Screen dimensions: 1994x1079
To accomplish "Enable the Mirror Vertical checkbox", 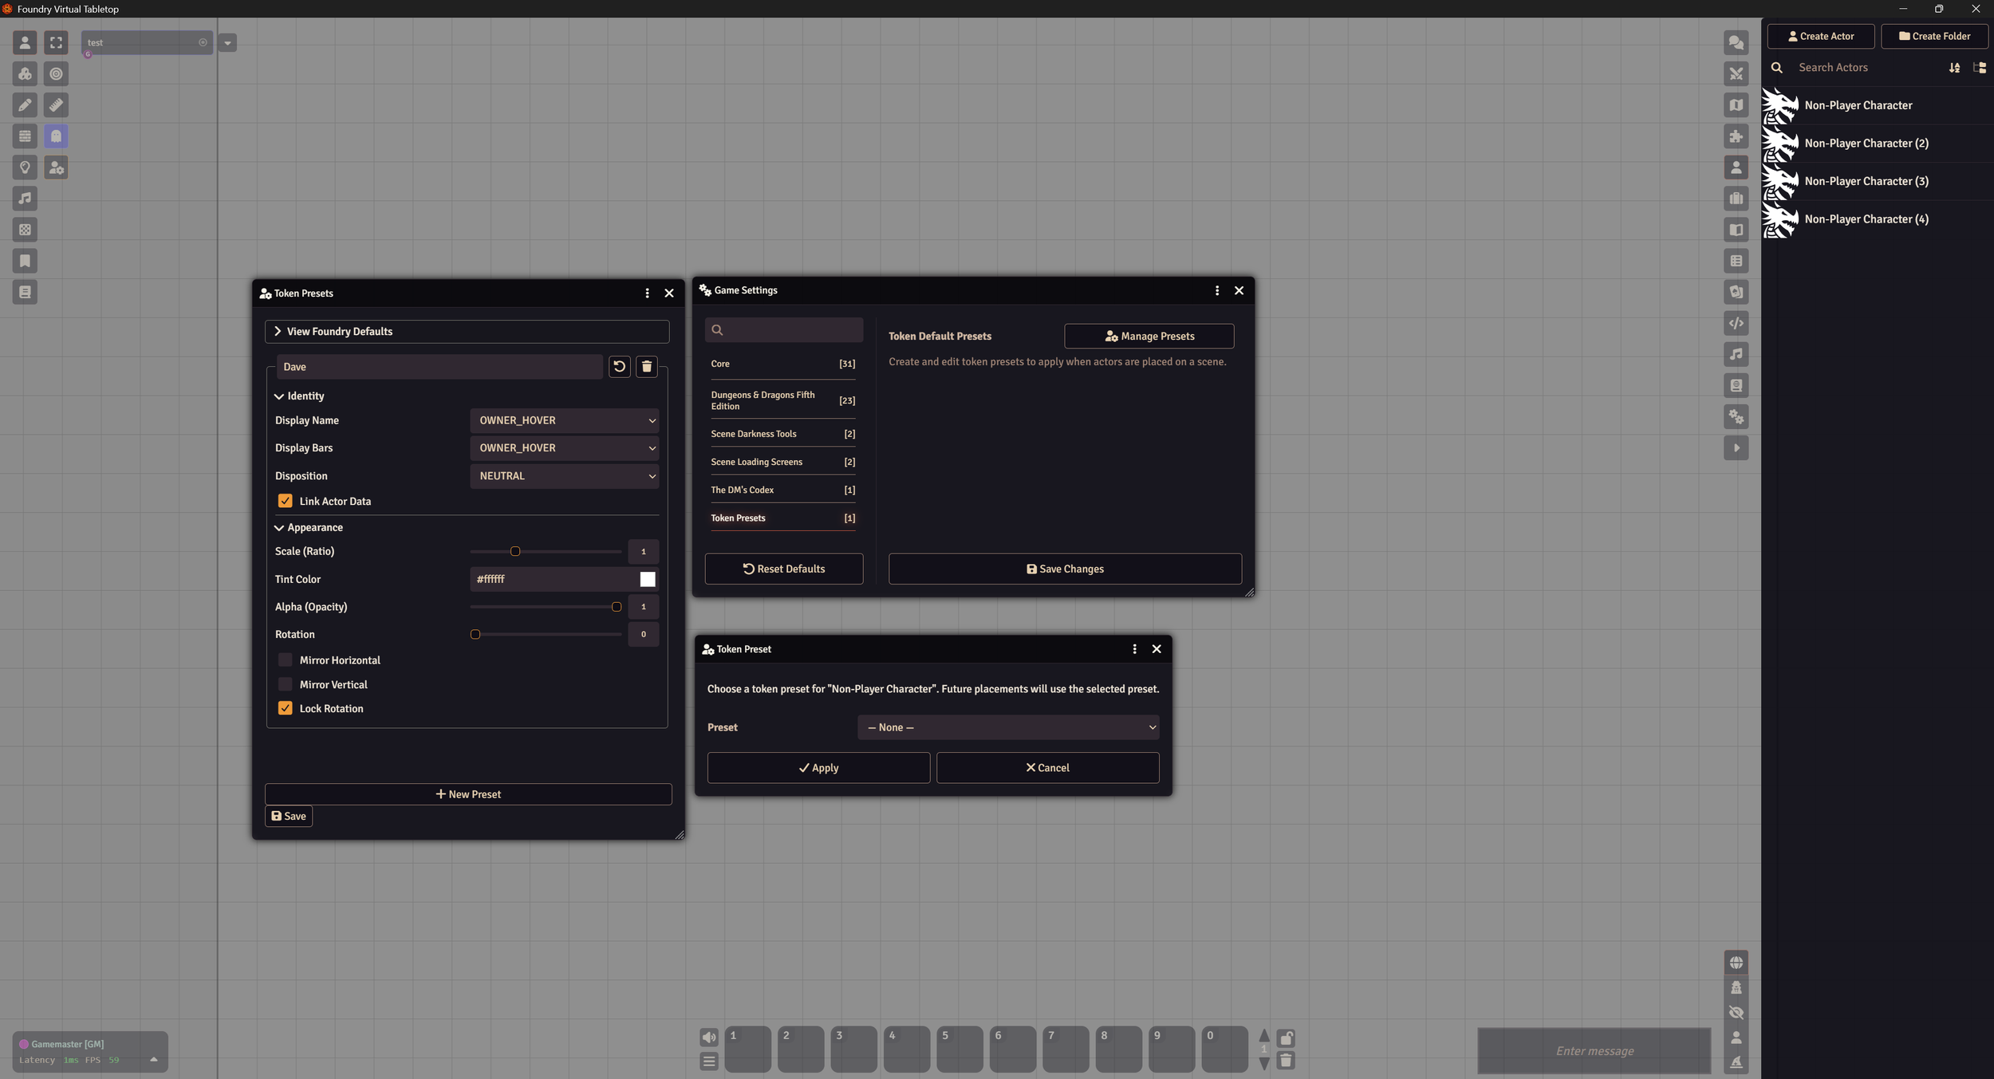I will (x=285, y=684).
